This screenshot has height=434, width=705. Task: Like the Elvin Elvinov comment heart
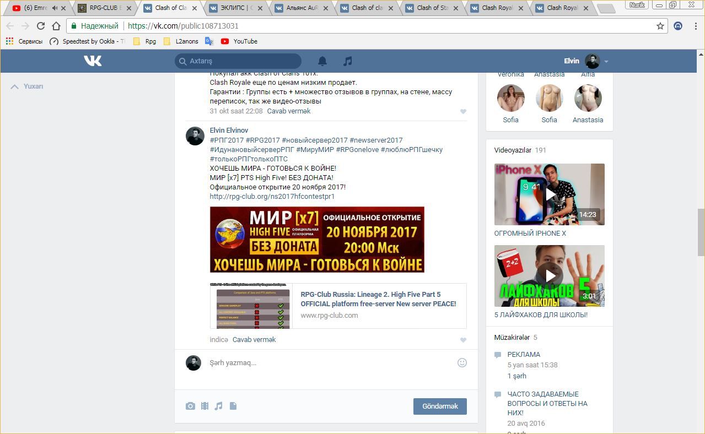coord(463,340)
